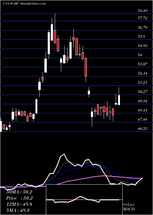Screen dimensions: 153x215
Task: Click the Price : 50.2 readout
Action: coord(19,198)
